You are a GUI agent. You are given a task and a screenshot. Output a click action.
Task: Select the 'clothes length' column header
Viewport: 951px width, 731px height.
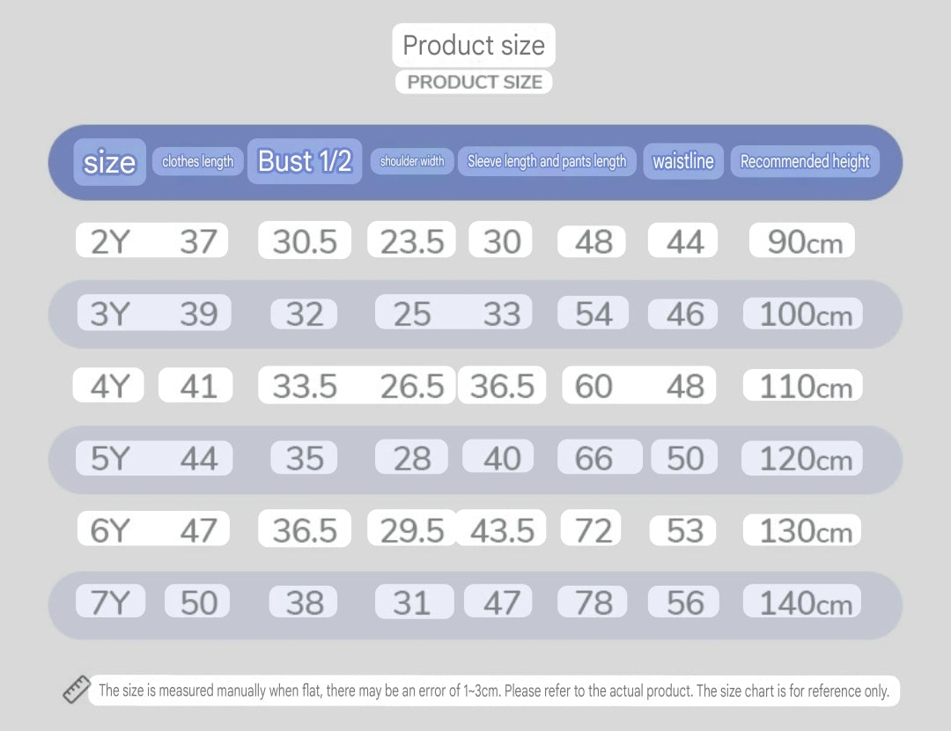coord(198,161)
